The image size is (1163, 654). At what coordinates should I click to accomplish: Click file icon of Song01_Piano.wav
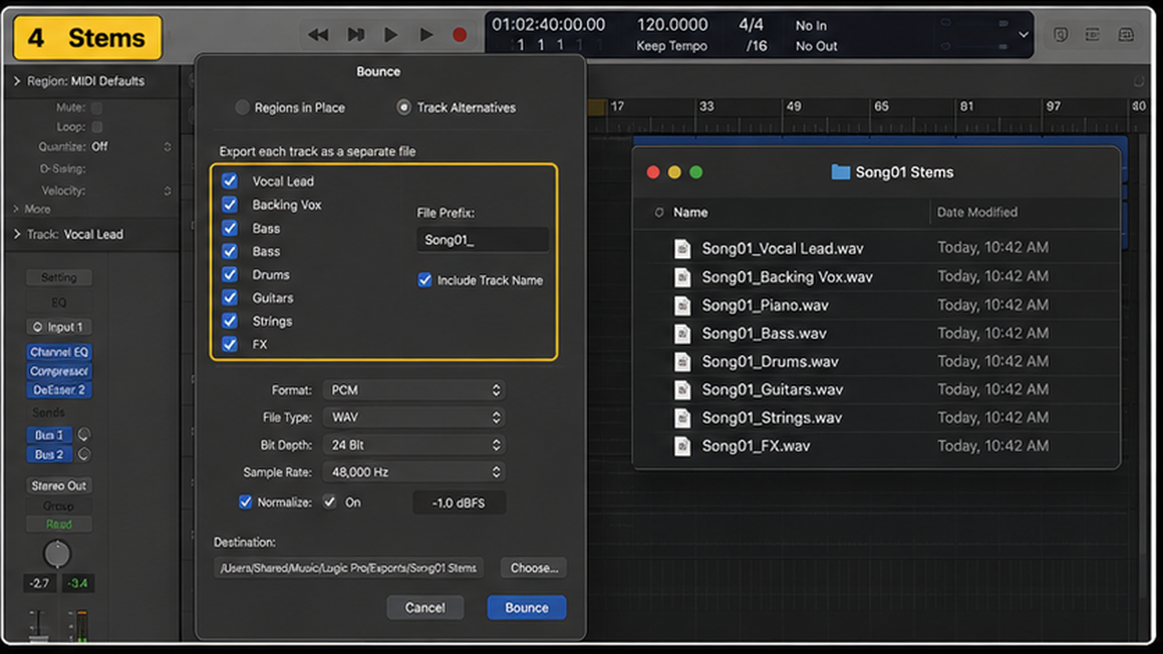point(682,304)
